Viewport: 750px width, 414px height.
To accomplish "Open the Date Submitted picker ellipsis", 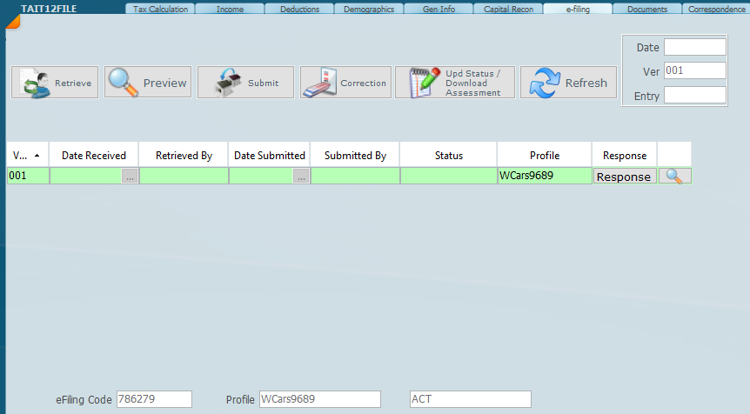I will coord(301,176).
